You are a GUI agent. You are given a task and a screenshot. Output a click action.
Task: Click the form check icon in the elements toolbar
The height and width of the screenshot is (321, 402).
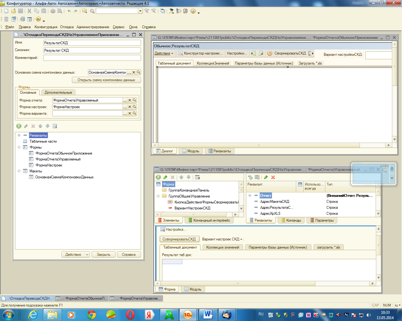198,177
